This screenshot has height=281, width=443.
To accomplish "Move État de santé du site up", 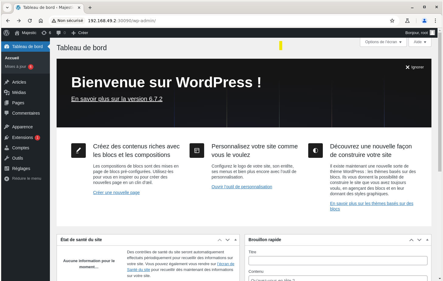I will [x=220, y=240].
